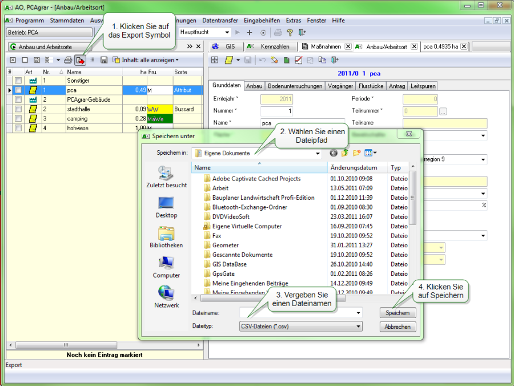Image resolution: width=514 pixels, height=386 pixels.
Task: Check the checkbox of the stadthalle row
Action: tap(19, 108)
